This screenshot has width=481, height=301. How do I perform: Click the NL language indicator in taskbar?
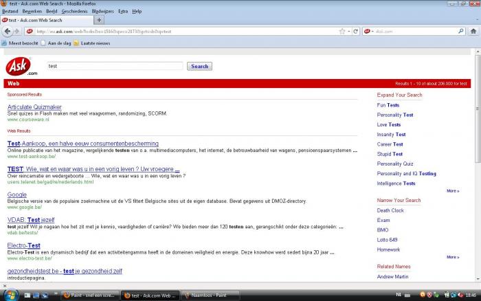point(399,295)
